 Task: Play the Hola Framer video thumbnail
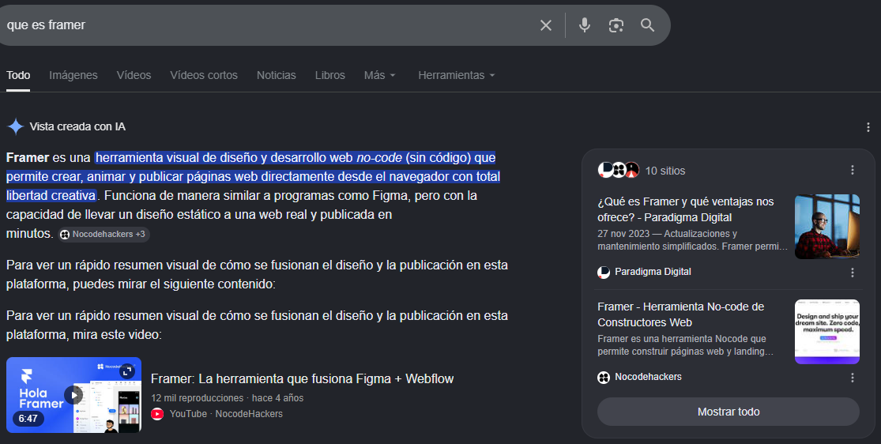(x=73, y=395)
